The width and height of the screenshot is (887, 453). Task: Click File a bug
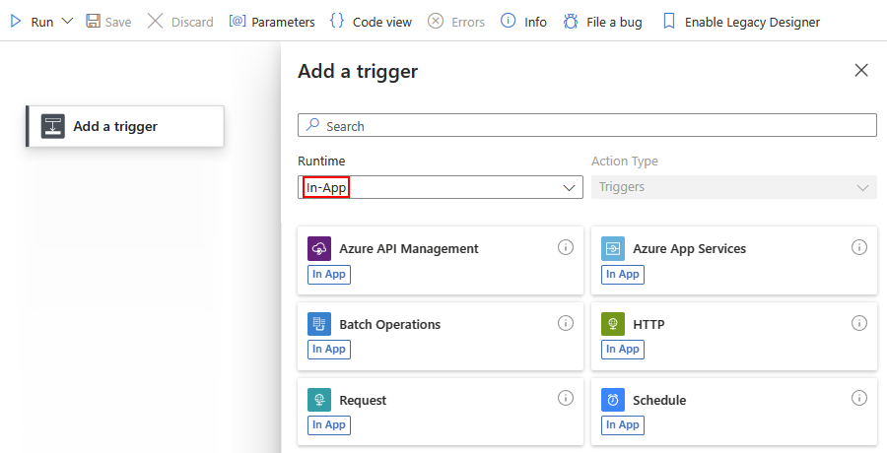click(x=602, y=22)
